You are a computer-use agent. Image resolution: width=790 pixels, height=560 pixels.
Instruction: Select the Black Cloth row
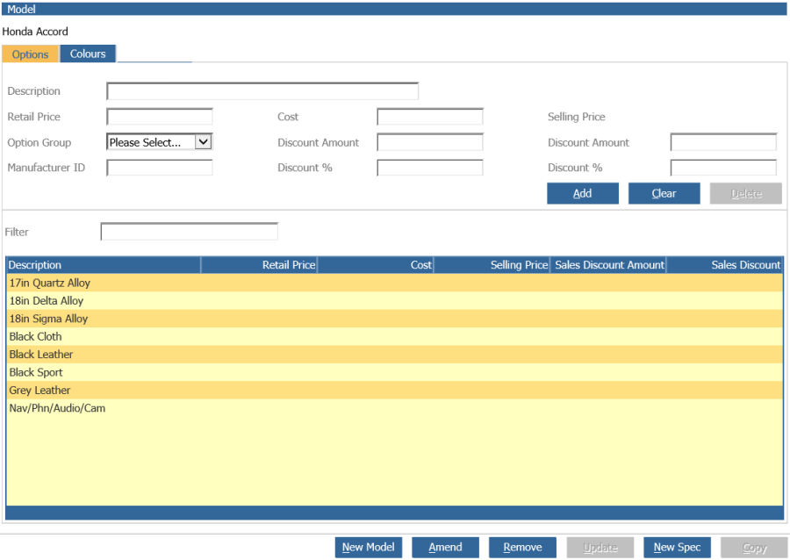click(394, 336)
